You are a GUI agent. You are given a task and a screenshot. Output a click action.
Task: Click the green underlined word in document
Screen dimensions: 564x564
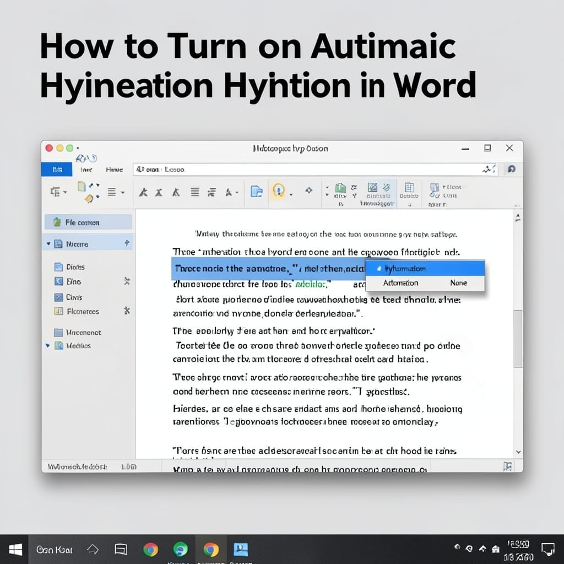tap(311, 285)
